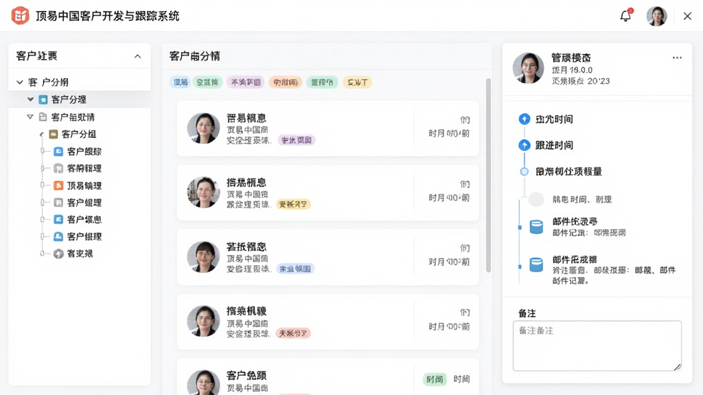
Task: Open the first customer card avatar
Action: (203, 128)
